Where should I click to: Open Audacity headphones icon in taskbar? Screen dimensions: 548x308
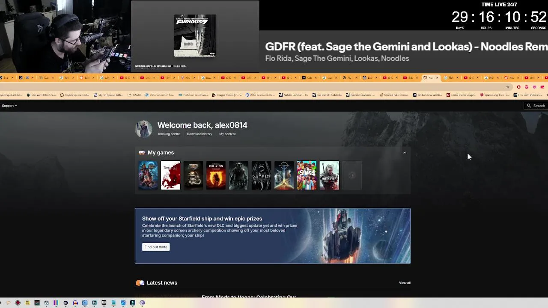(x=75, y=303)
